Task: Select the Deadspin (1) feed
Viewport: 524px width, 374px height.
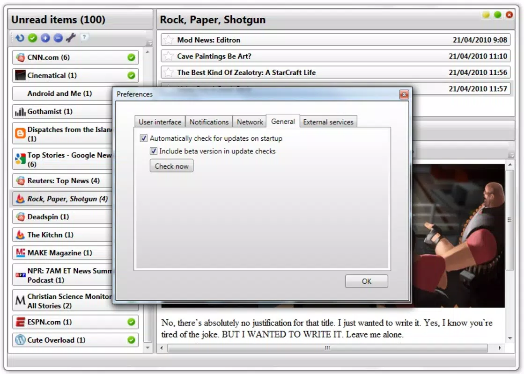Action: point(62,217)
